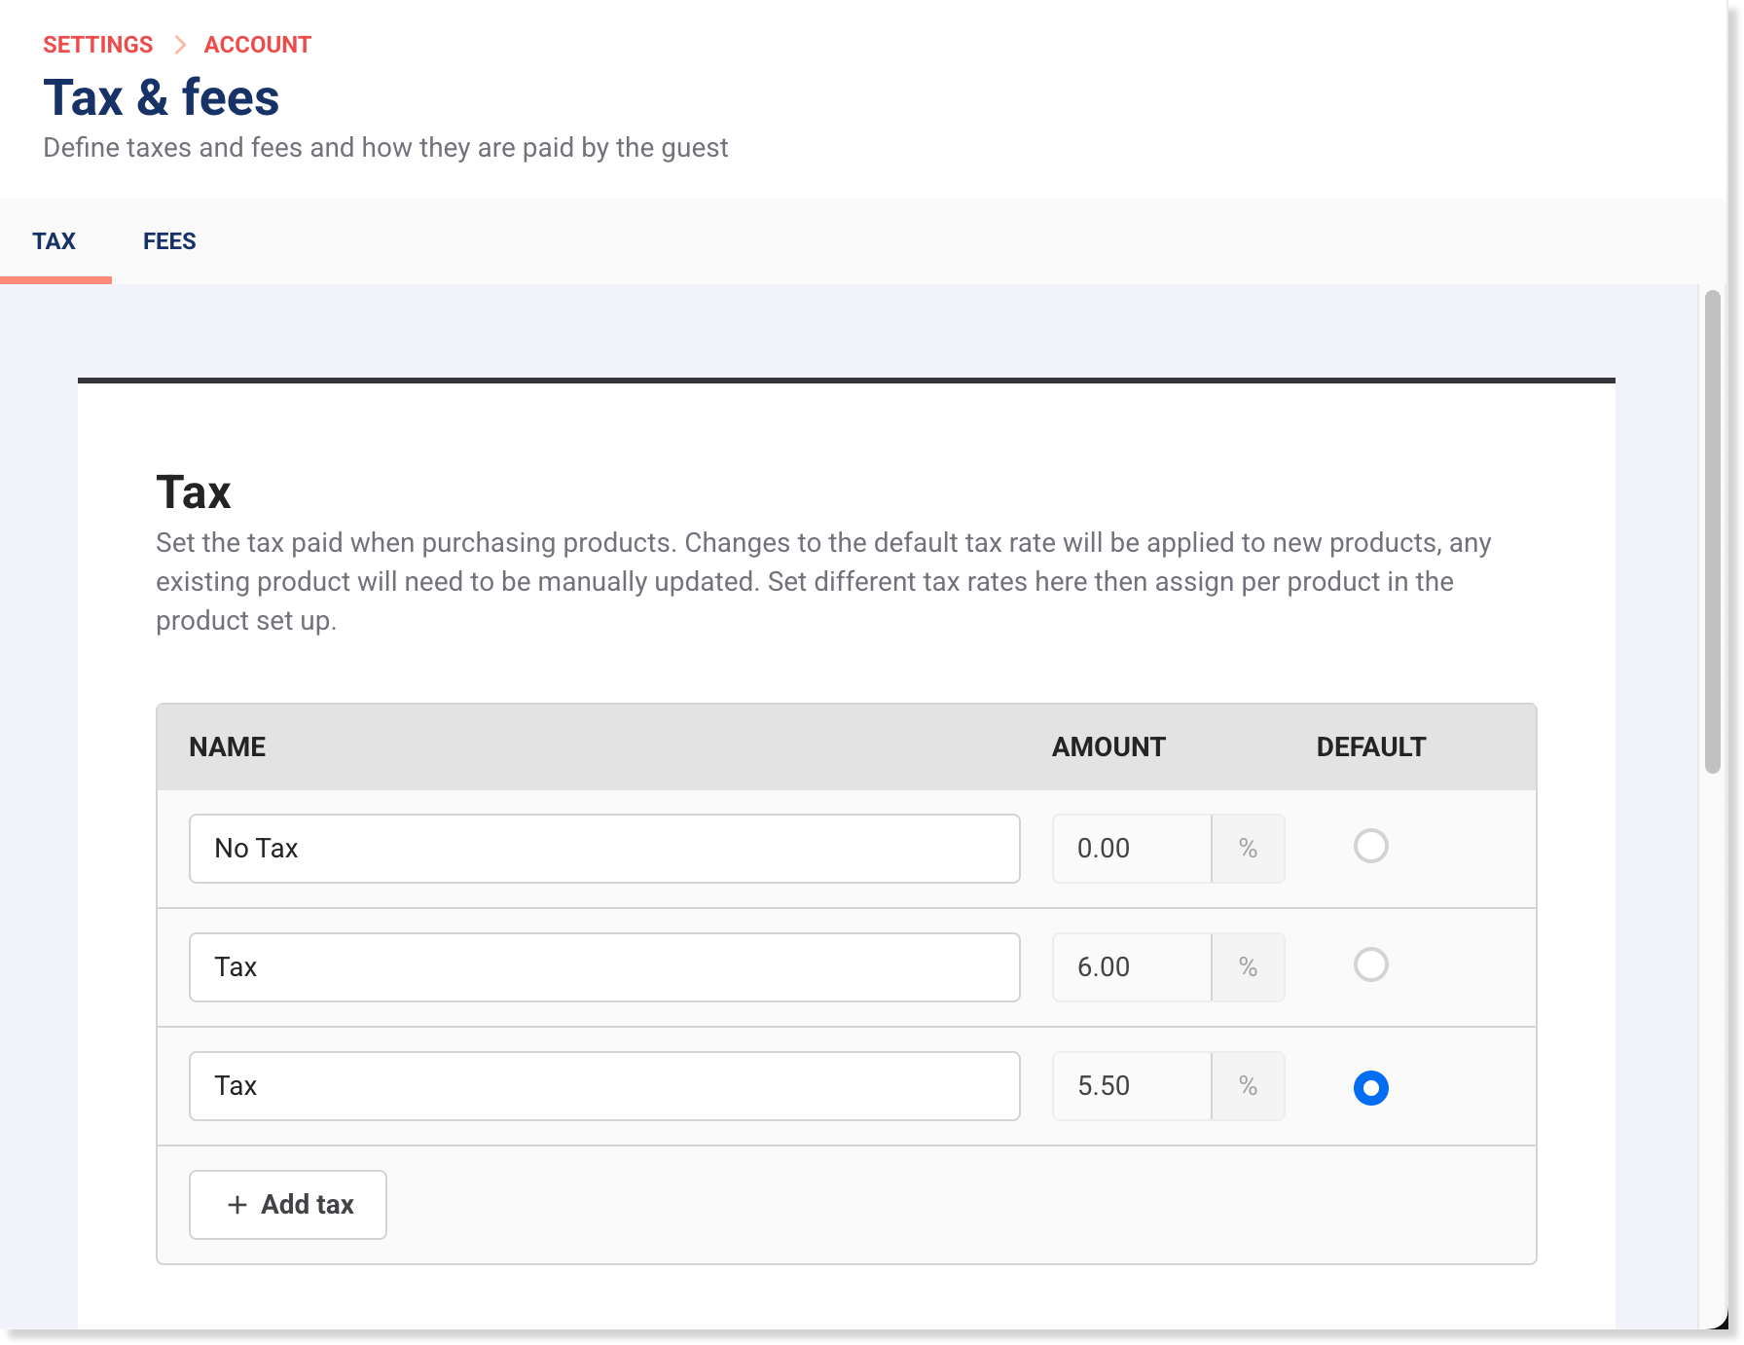Click the 6.00 tax name field
The image size is (1744, 1345).
[603, 967]
